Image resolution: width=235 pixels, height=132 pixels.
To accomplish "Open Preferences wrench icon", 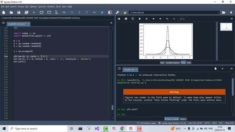I will point(117,12).
